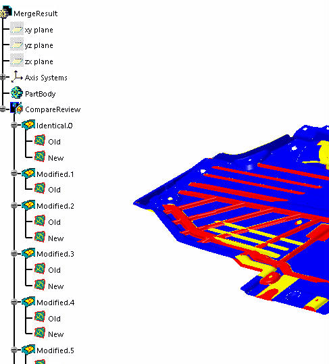Click the CompareReview geometrical set icon
Screen dimensions: 329x364
click(x=16, y=109)
